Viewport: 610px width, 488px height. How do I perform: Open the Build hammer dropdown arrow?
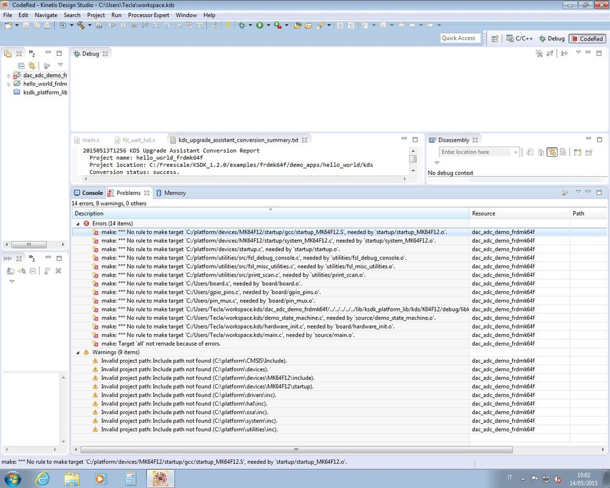point(90,25)
